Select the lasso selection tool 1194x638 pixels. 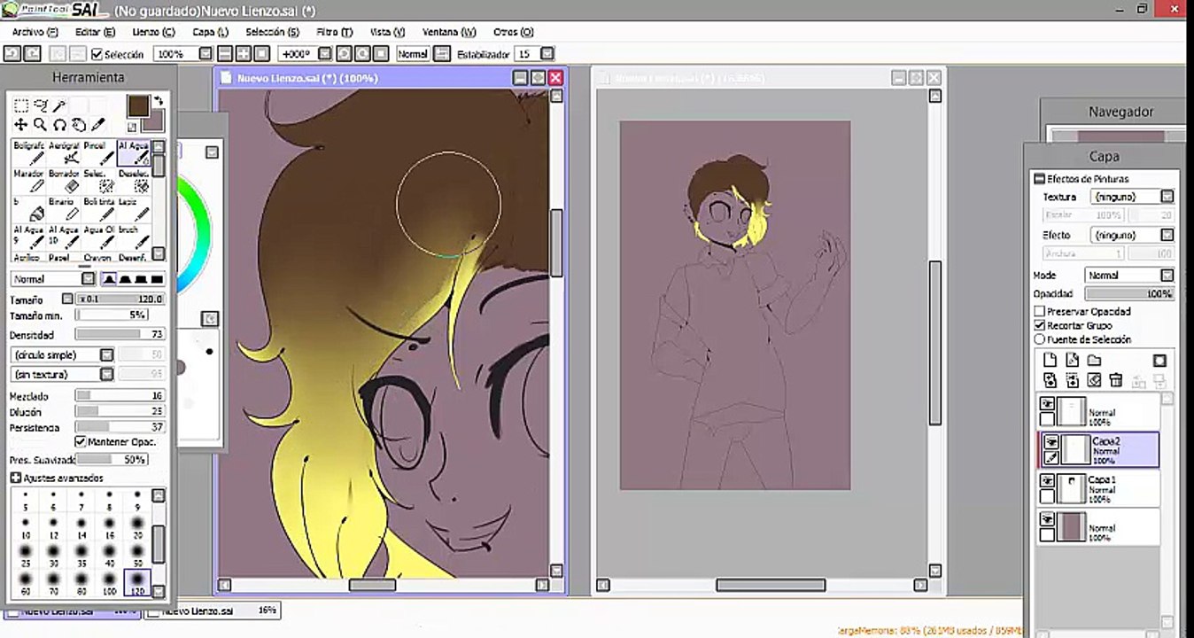point(40,105)
